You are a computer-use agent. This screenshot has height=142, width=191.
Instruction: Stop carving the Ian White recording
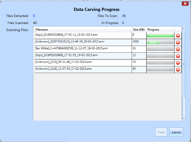pos(178,49)
